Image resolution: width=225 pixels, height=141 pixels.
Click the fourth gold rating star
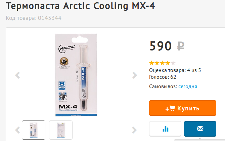click(168, 63)
